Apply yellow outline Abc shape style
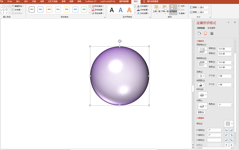 67,10
